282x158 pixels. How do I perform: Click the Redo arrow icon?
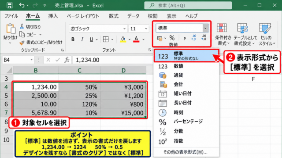click(35, 5)
